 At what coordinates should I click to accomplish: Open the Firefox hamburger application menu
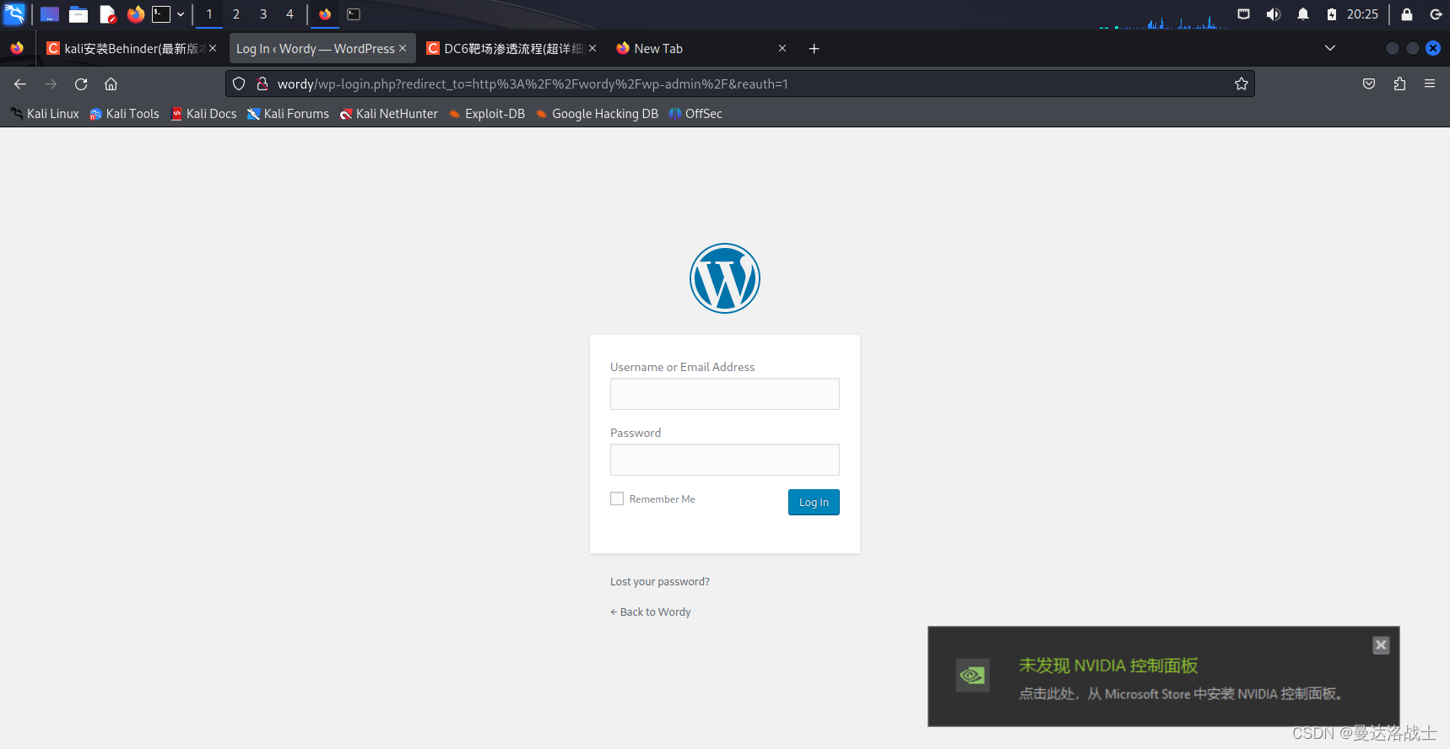[x=1430, y=84]
